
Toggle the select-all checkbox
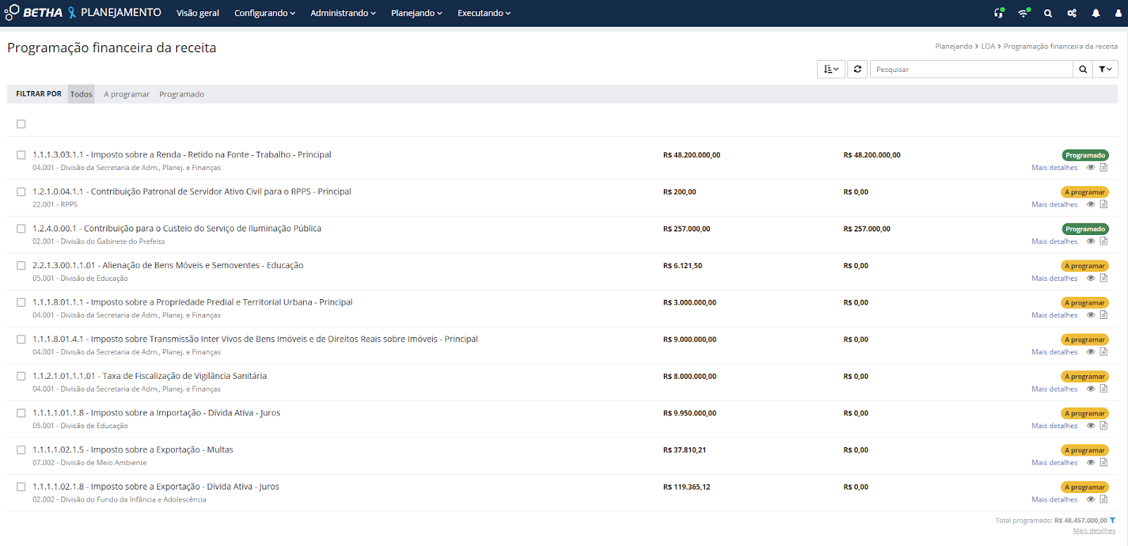(x=21, y=124)
